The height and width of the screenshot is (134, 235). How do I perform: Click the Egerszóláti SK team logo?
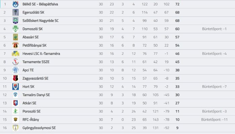pos(15,12)
